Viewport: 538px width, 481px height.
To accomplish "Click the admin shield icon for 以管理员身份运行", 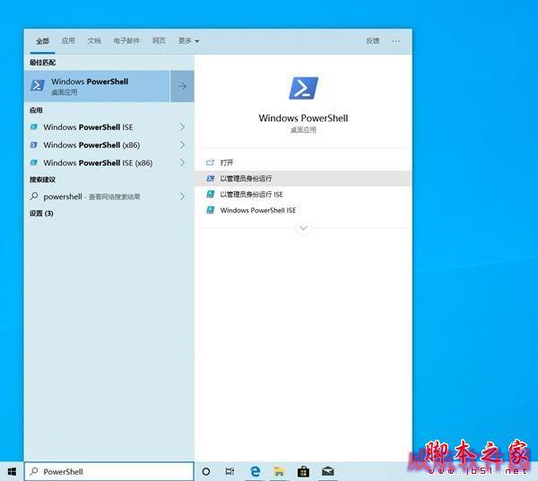I will click(x=210, y=179).
